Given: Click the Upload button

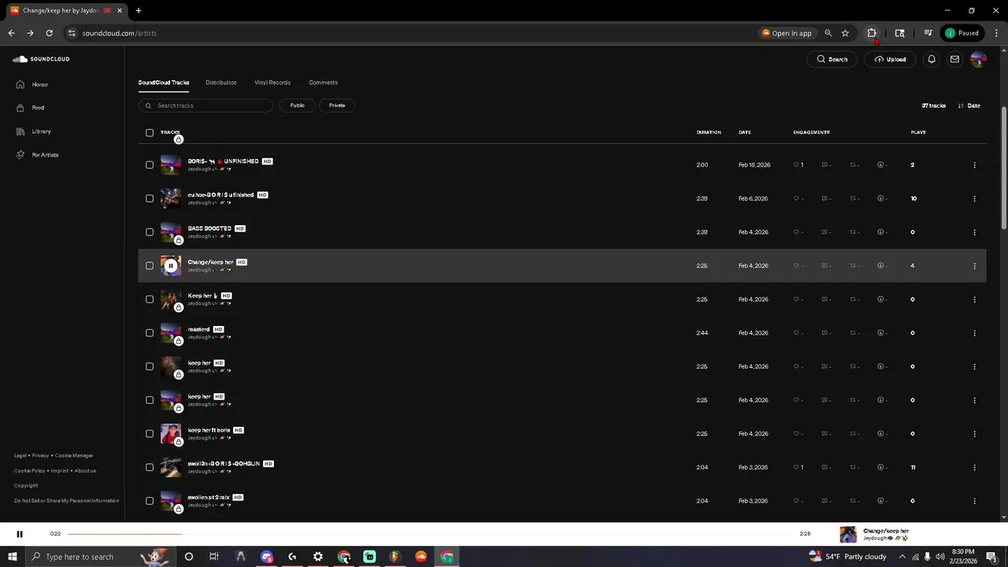Looking at the screenshot, I should coord(890,59).
